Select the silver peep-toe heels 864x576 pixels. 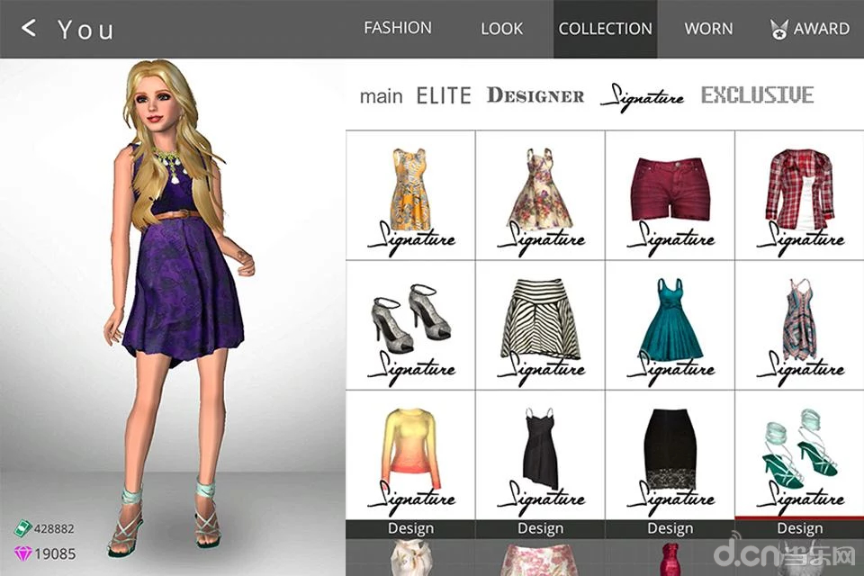coord(410,325)
